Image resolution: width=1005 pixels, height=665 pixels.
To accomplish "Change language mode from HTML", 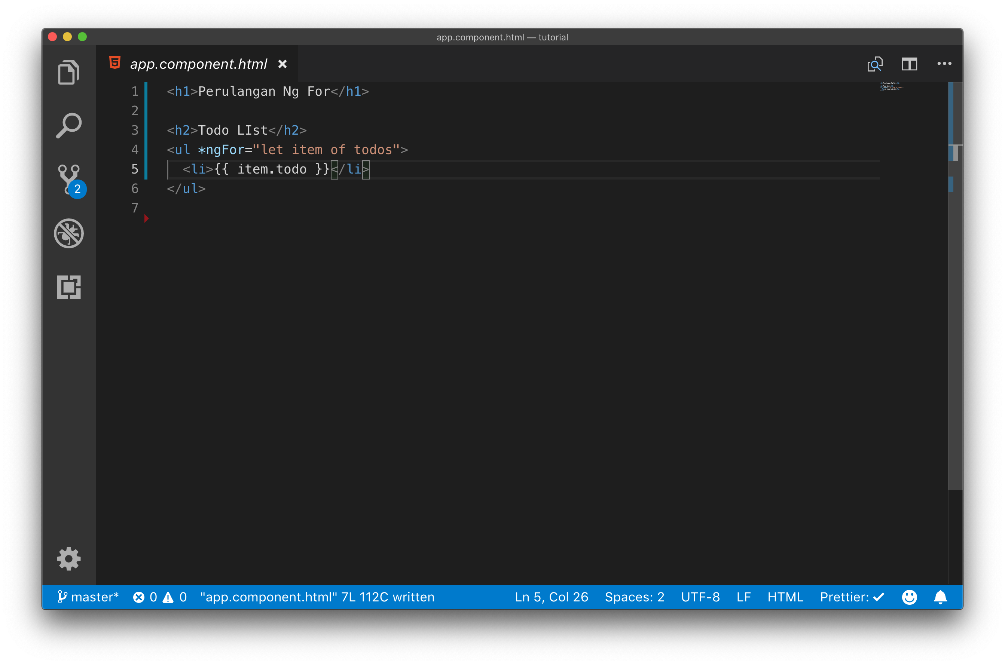I will (x=785, y=597).
